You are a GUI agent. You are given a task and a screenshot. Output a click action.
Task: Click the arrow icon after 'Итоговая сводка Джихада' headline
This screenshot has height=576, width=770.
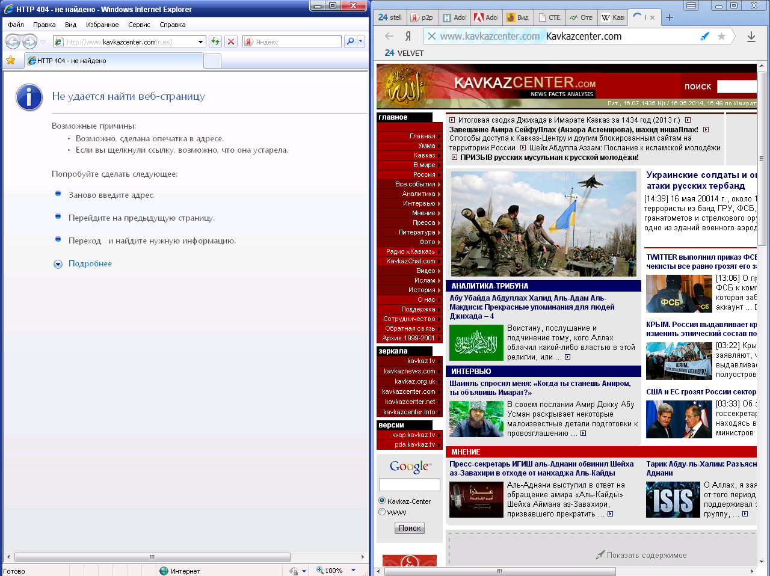click(688, 120)
